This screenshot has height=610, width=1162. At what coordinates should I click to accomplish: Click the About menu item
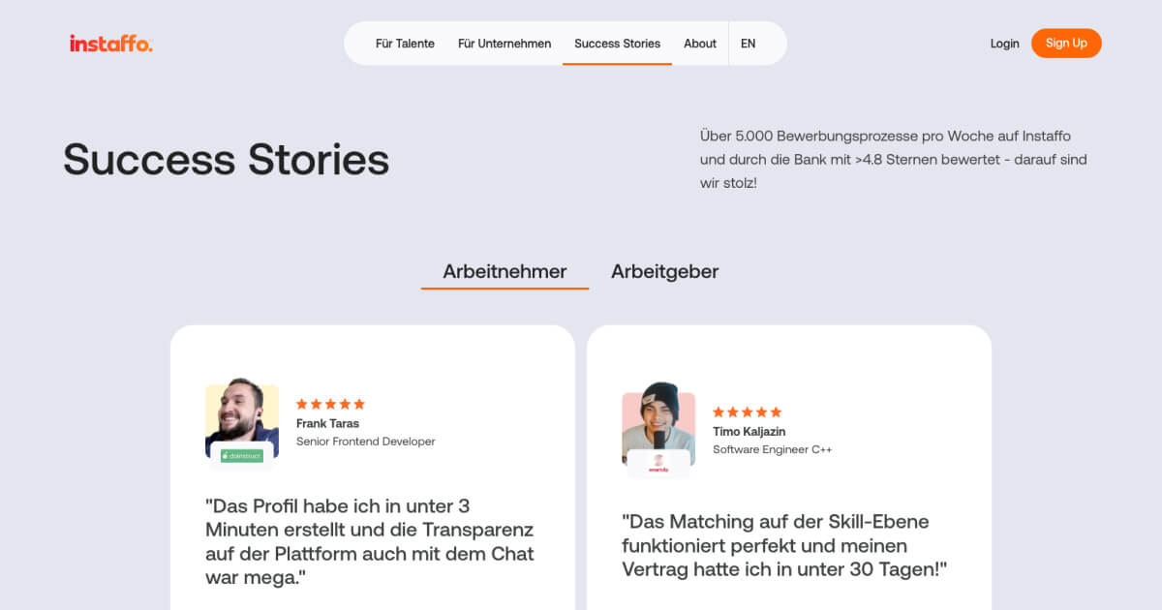[700, 43]
